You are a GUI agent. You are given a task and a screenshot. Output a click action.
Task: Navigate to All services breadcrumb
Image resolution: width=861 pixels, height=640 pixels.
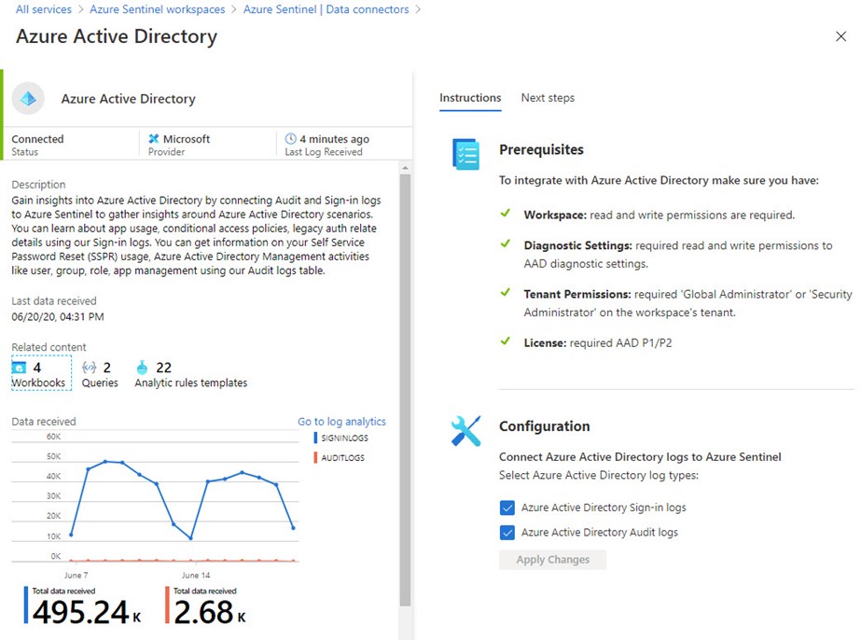pos(44,9)
